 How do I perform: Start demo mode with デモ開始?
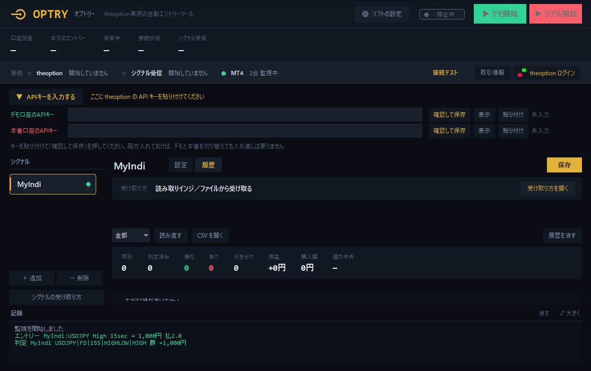[x=500, y=14]
